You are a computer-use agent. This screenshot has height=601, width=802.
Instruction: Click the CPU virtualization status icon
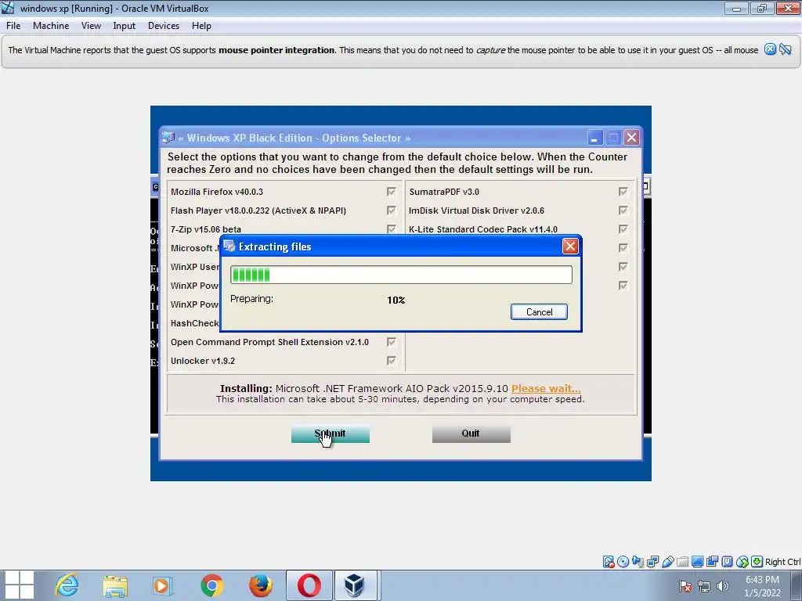(727, 562)
